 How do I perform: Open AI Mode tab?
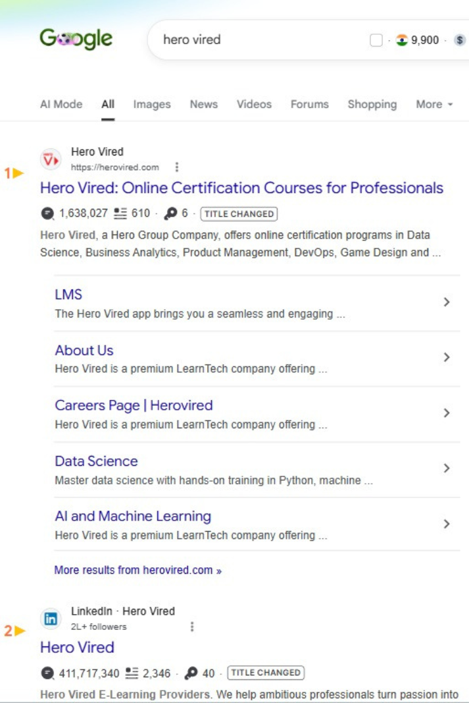61,104
